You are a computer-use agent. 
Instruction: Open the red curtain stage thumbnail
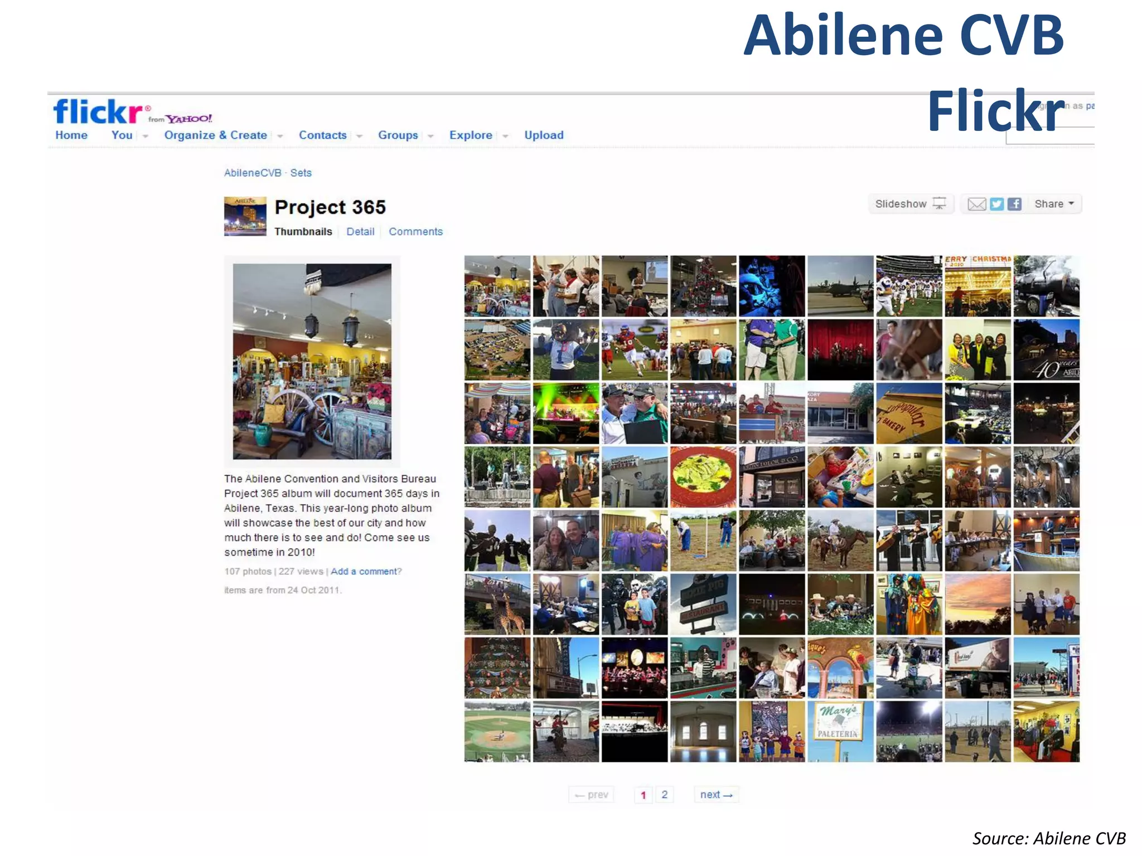[x=840, y=350]
